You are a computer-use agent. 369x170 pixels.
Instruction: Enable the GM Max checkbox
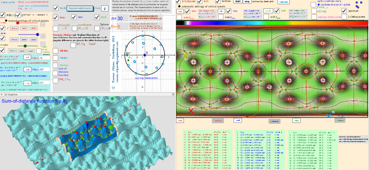pyautogui.click(x=56, y=51)
